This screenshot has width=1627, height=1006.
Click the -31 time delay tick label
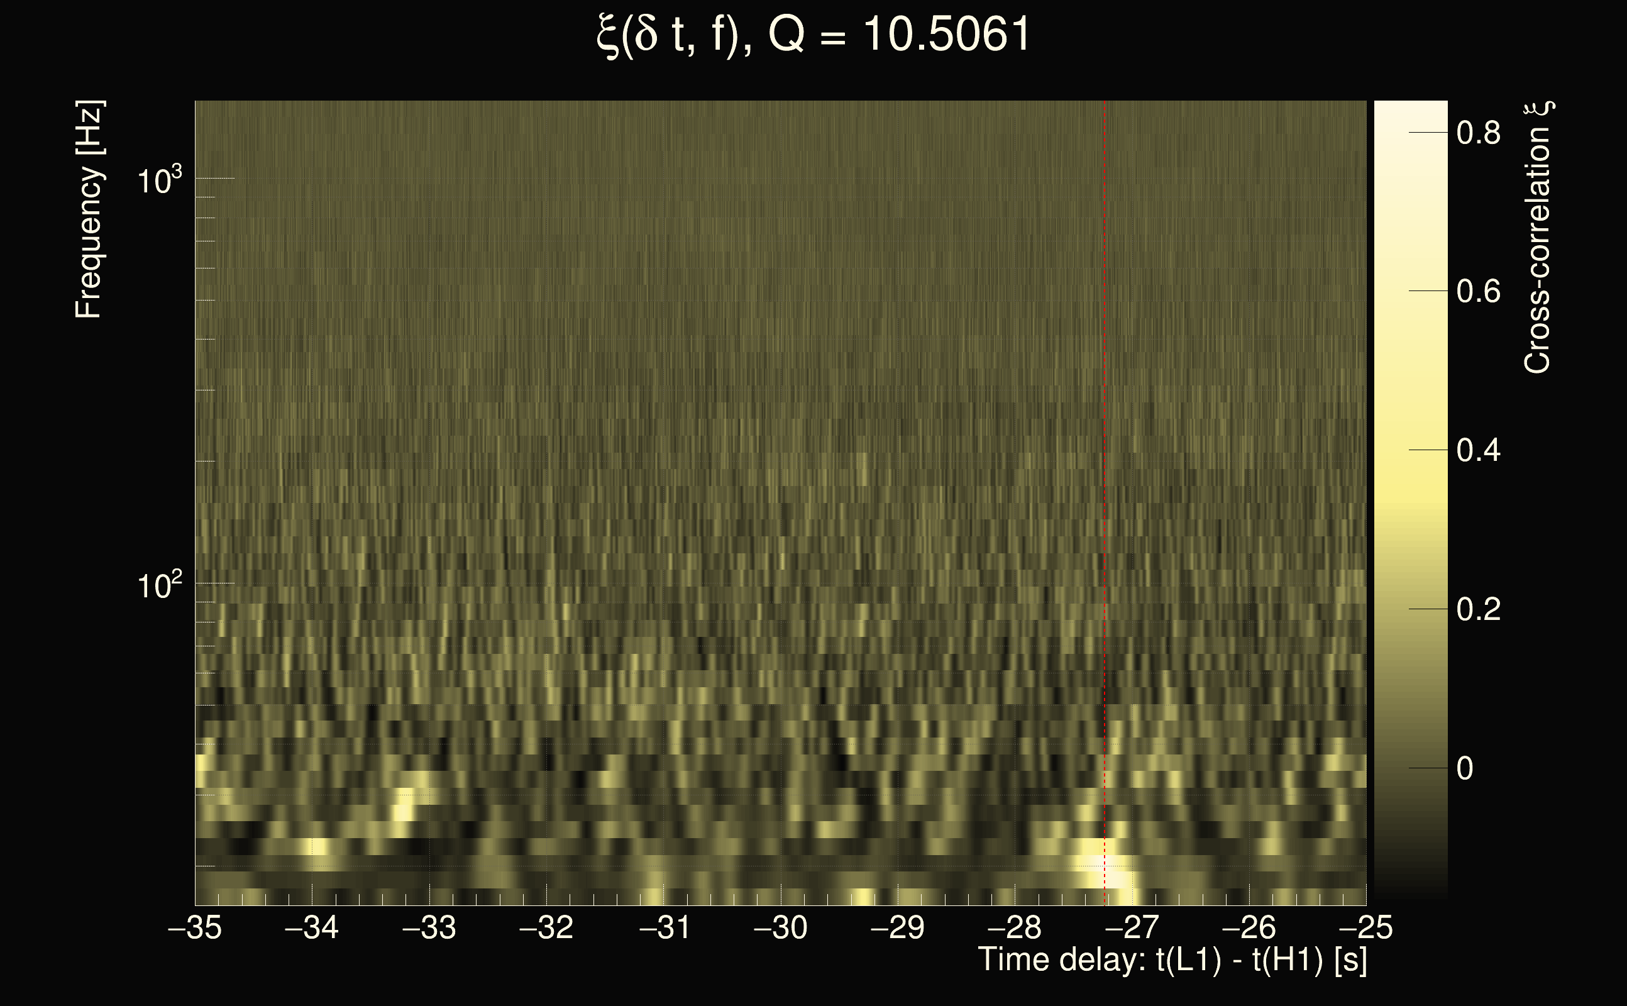click(664, 927)
